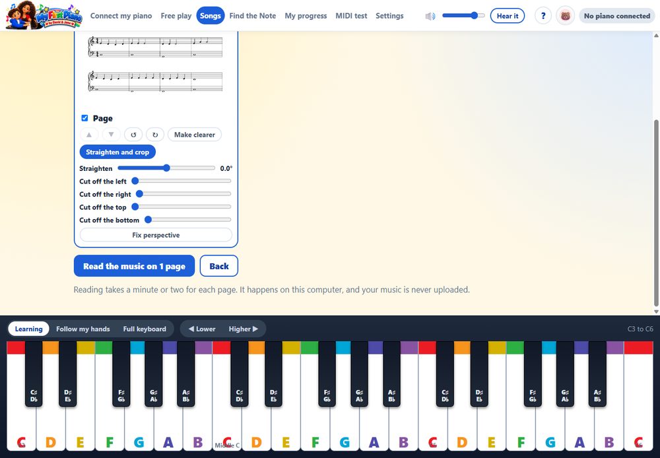Shift the keyboard Higher
The width and height of the screenshot is (660, 458).
[244, 329]
